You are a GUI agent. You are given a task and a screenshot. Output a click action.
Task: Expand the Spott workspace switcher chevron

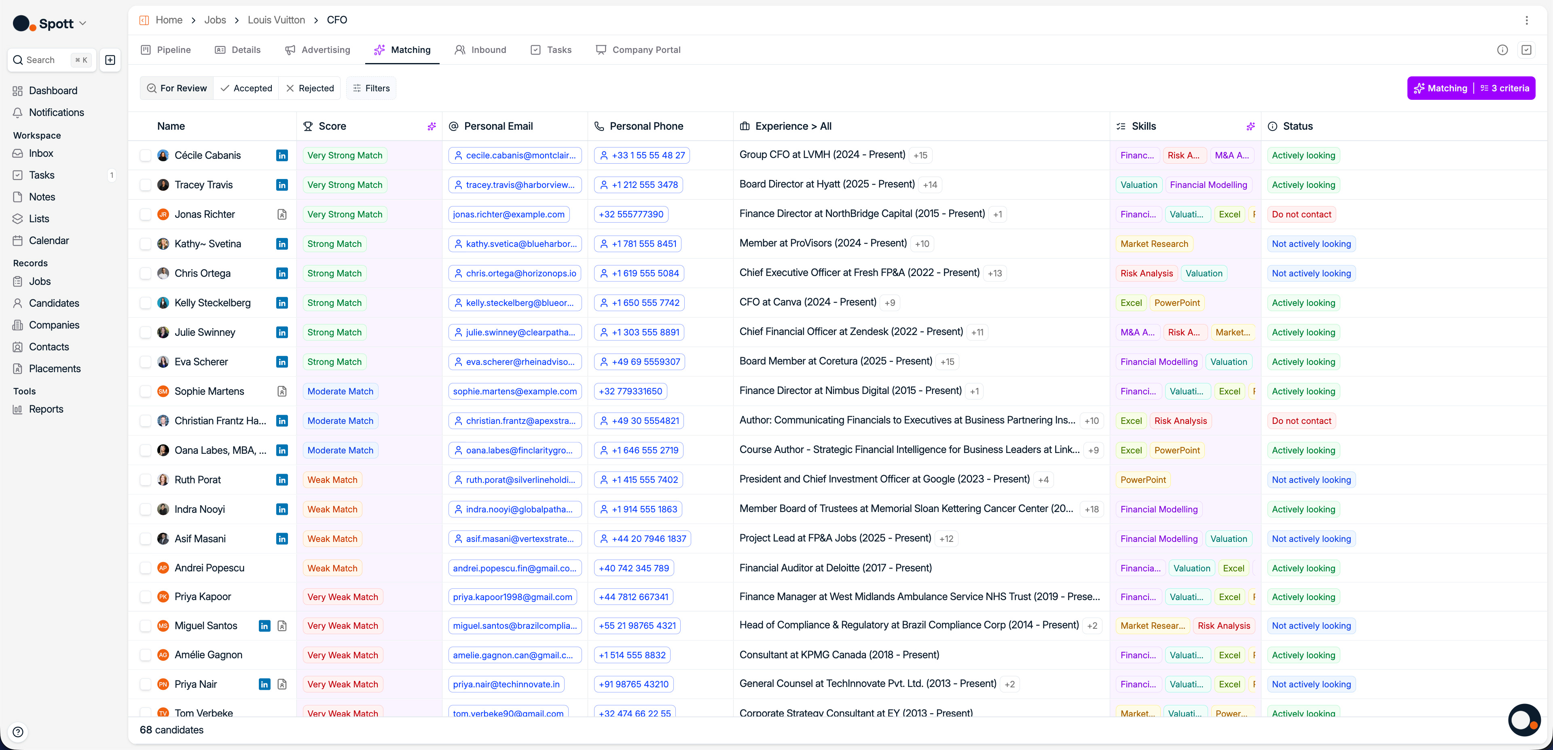click(83, 23)
